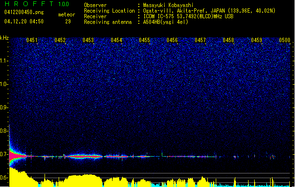Click the date stamp 04.12.20 04:50
Screen dimensions: 295x187
click(24, 22)
